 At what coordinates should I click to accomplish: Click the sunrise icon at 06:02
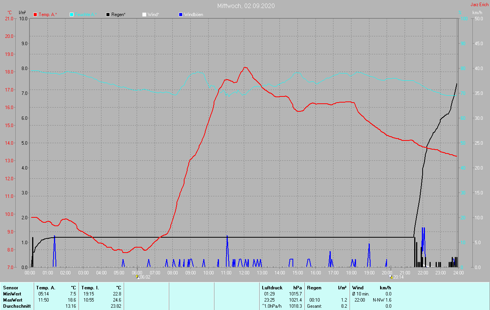coord(137,276)
